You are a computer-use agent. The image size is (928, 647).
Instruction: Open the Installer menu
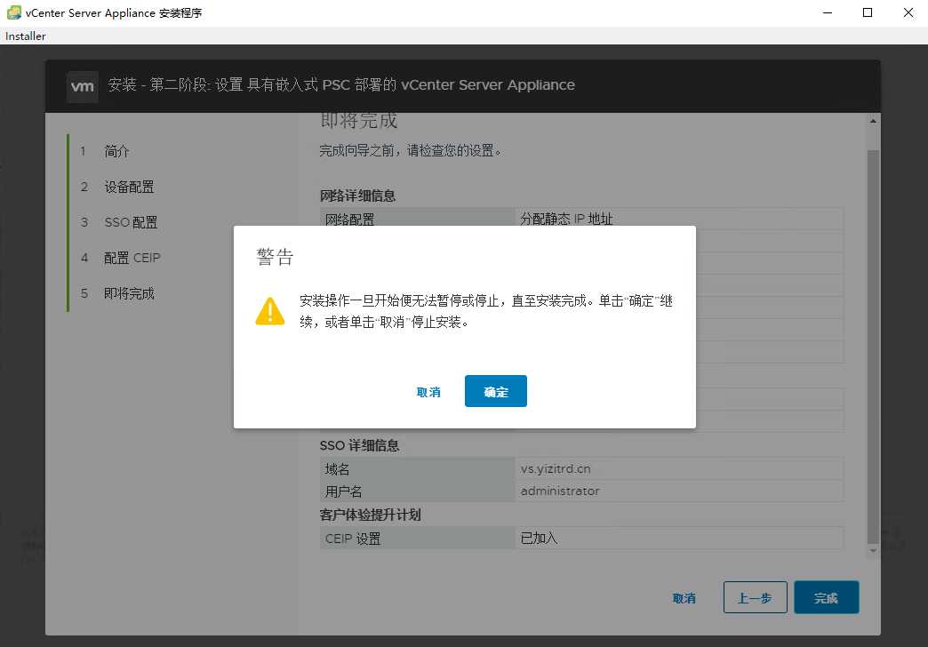coord(25,36)
